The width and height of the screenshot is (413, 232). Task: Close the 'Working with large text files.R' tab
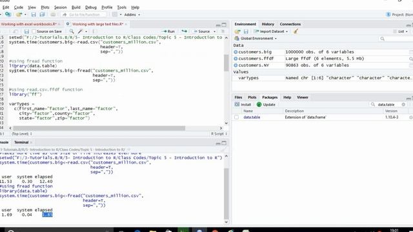coord(126,24)
